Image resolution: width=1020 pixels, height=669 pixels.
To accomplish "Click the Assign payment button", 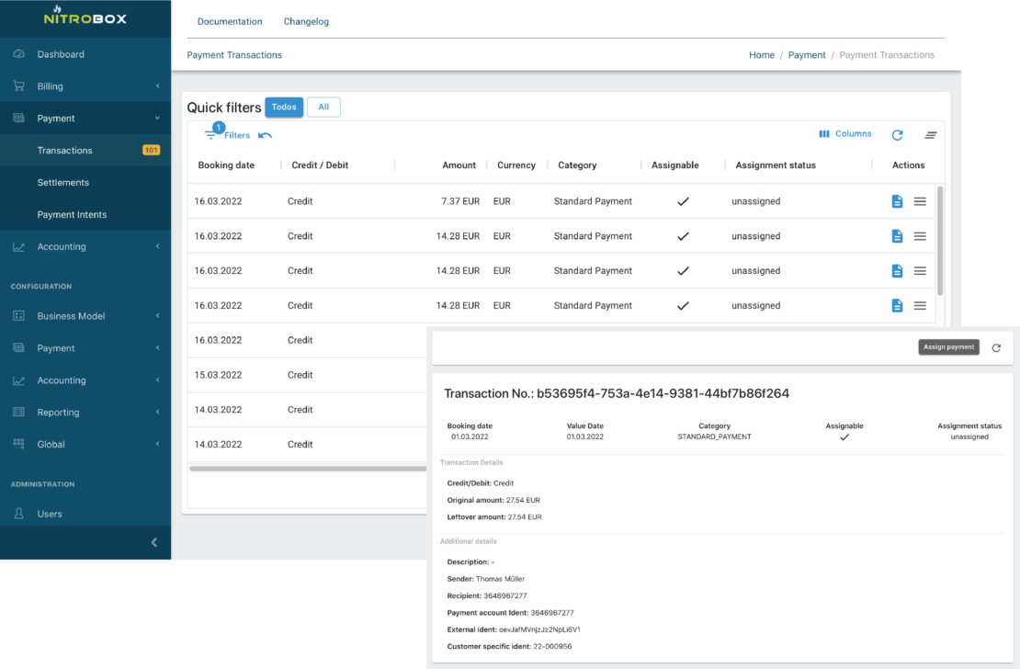I will pyautogui.click(x=948, y=346).
